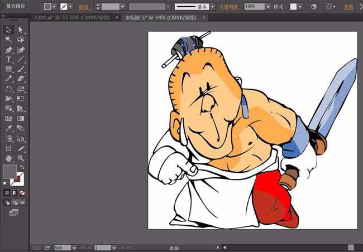Open the 描边 stroke panel link
The height and width of the screenshot is (252, 363).
pyautogui.click(x=85, y=7)
